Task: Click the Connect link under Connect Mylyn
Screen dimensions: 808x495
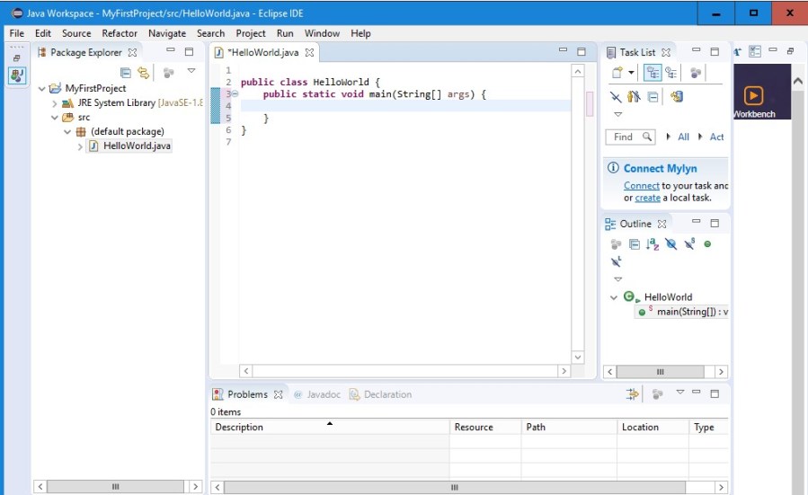Action: [641, 186]
